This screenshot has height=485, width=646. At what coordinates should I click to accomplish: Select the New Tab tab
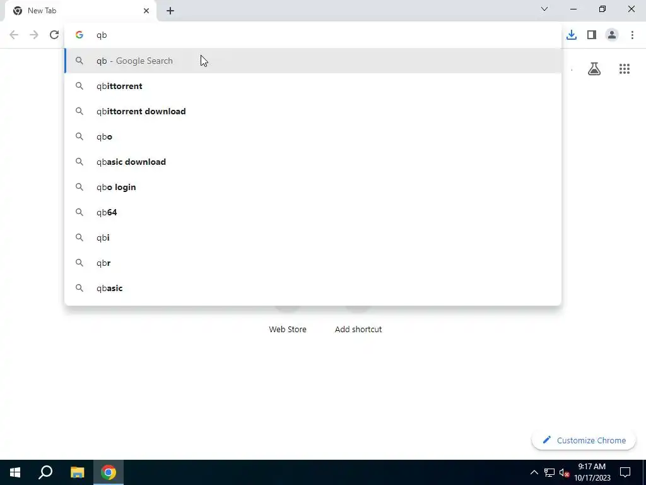coord(81,11)
